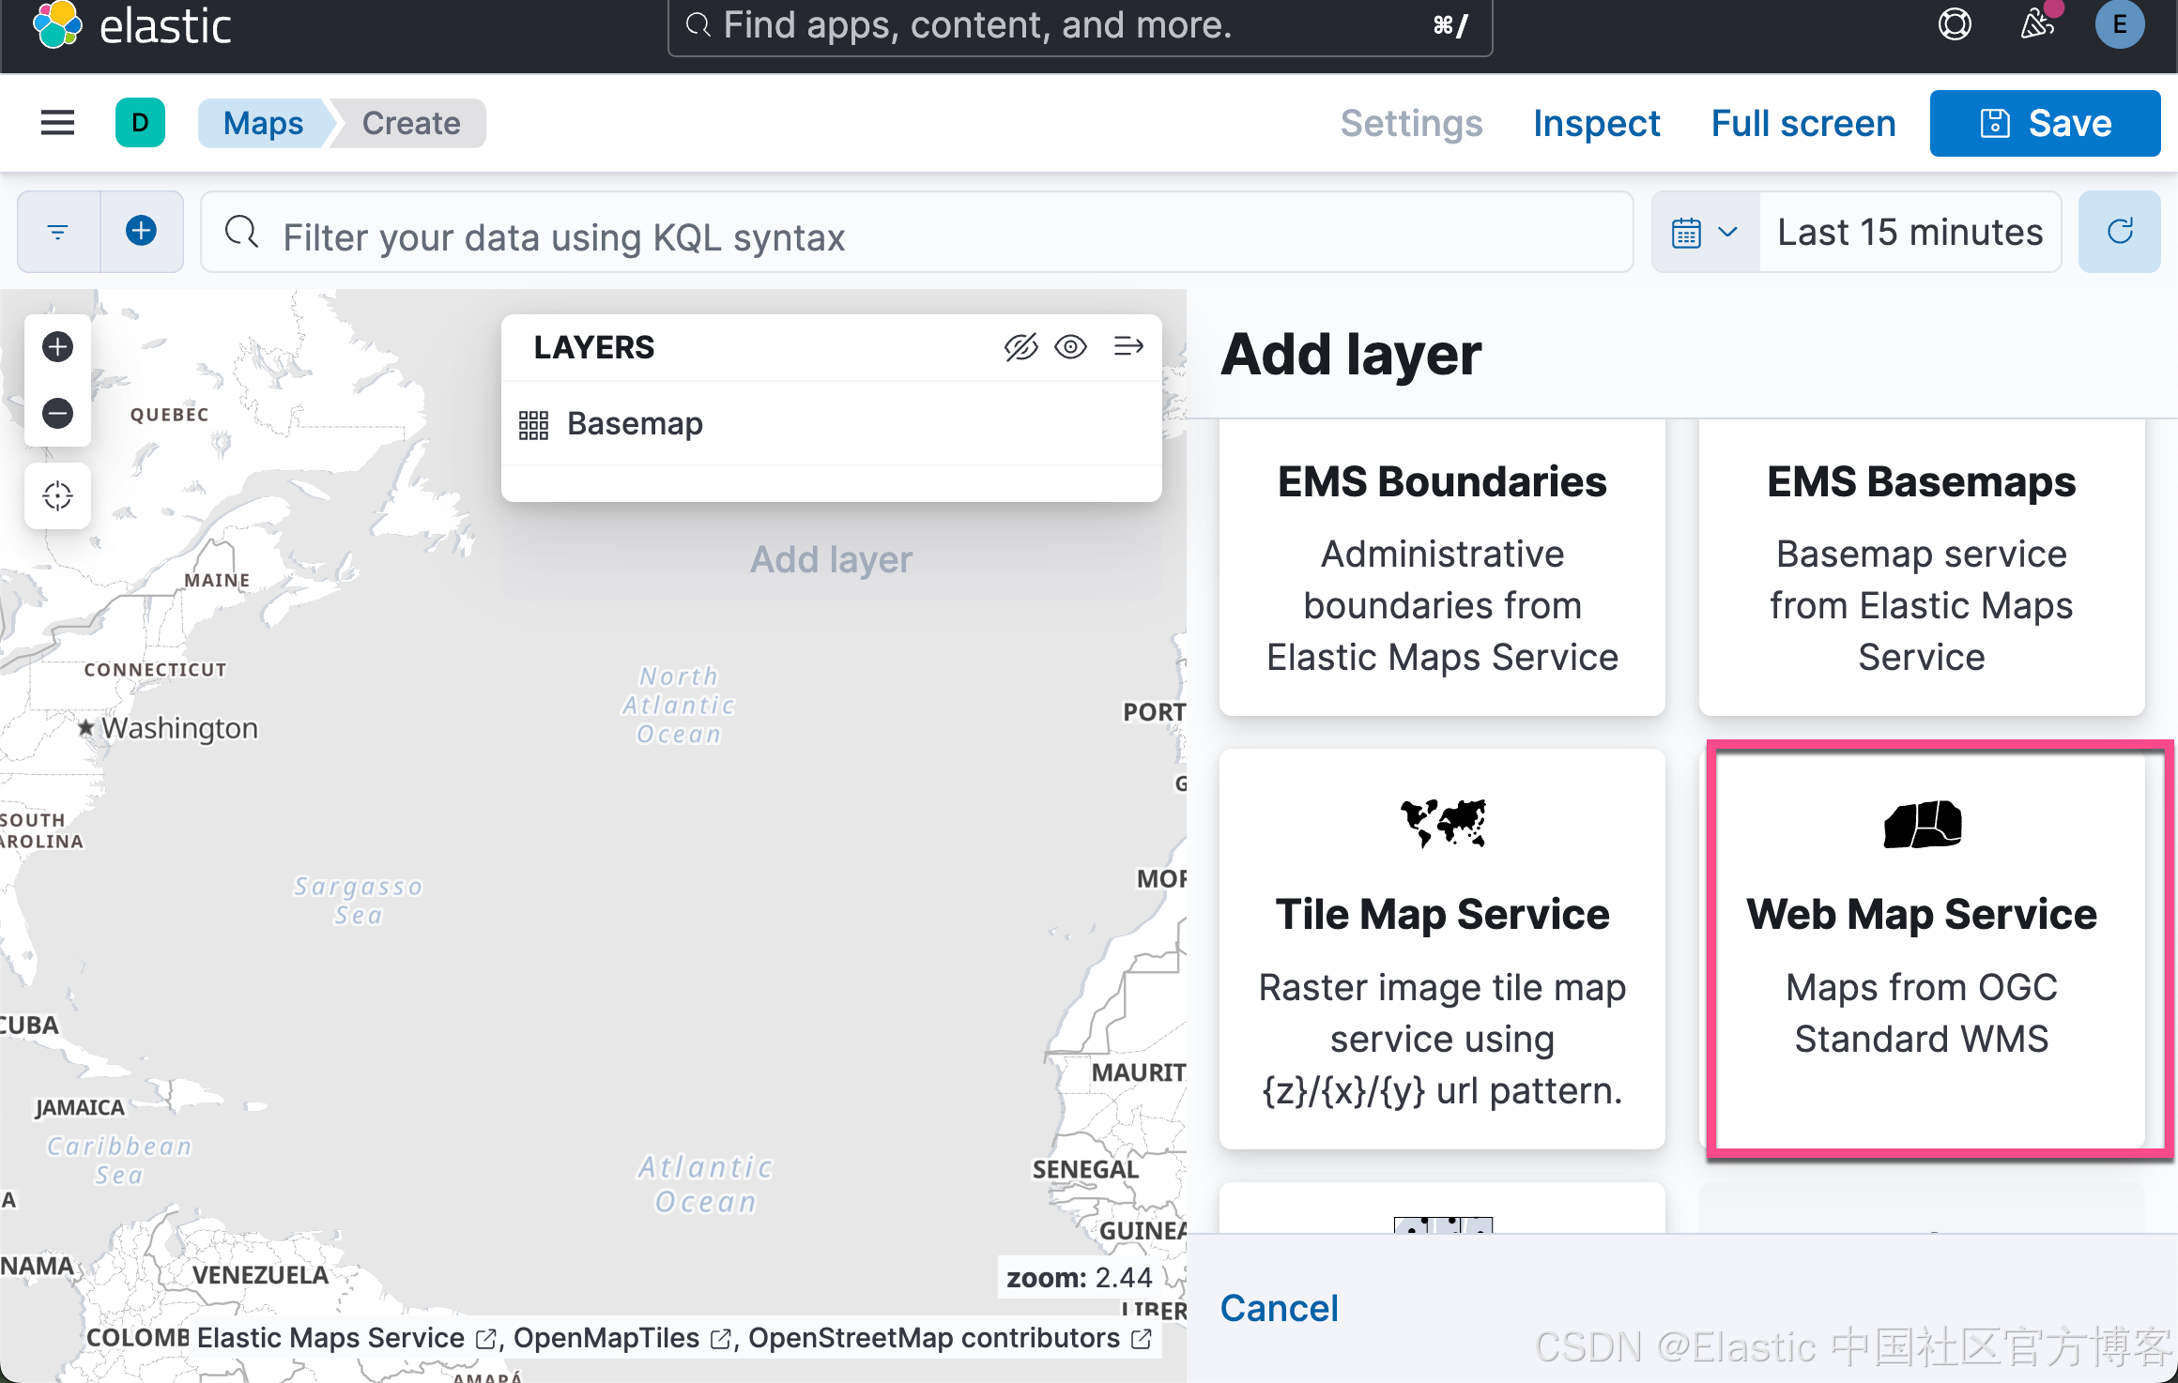The image size is (2178, 1383).
Task: Open the saved filters menu
Action: pyautogui.click(x=58, y=232)
